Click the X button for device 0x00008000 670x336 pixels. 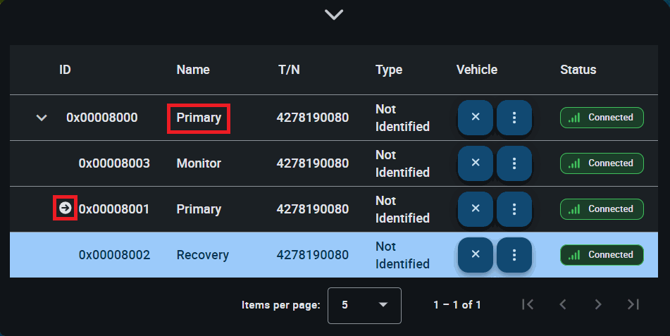click(x=476, y=117)
